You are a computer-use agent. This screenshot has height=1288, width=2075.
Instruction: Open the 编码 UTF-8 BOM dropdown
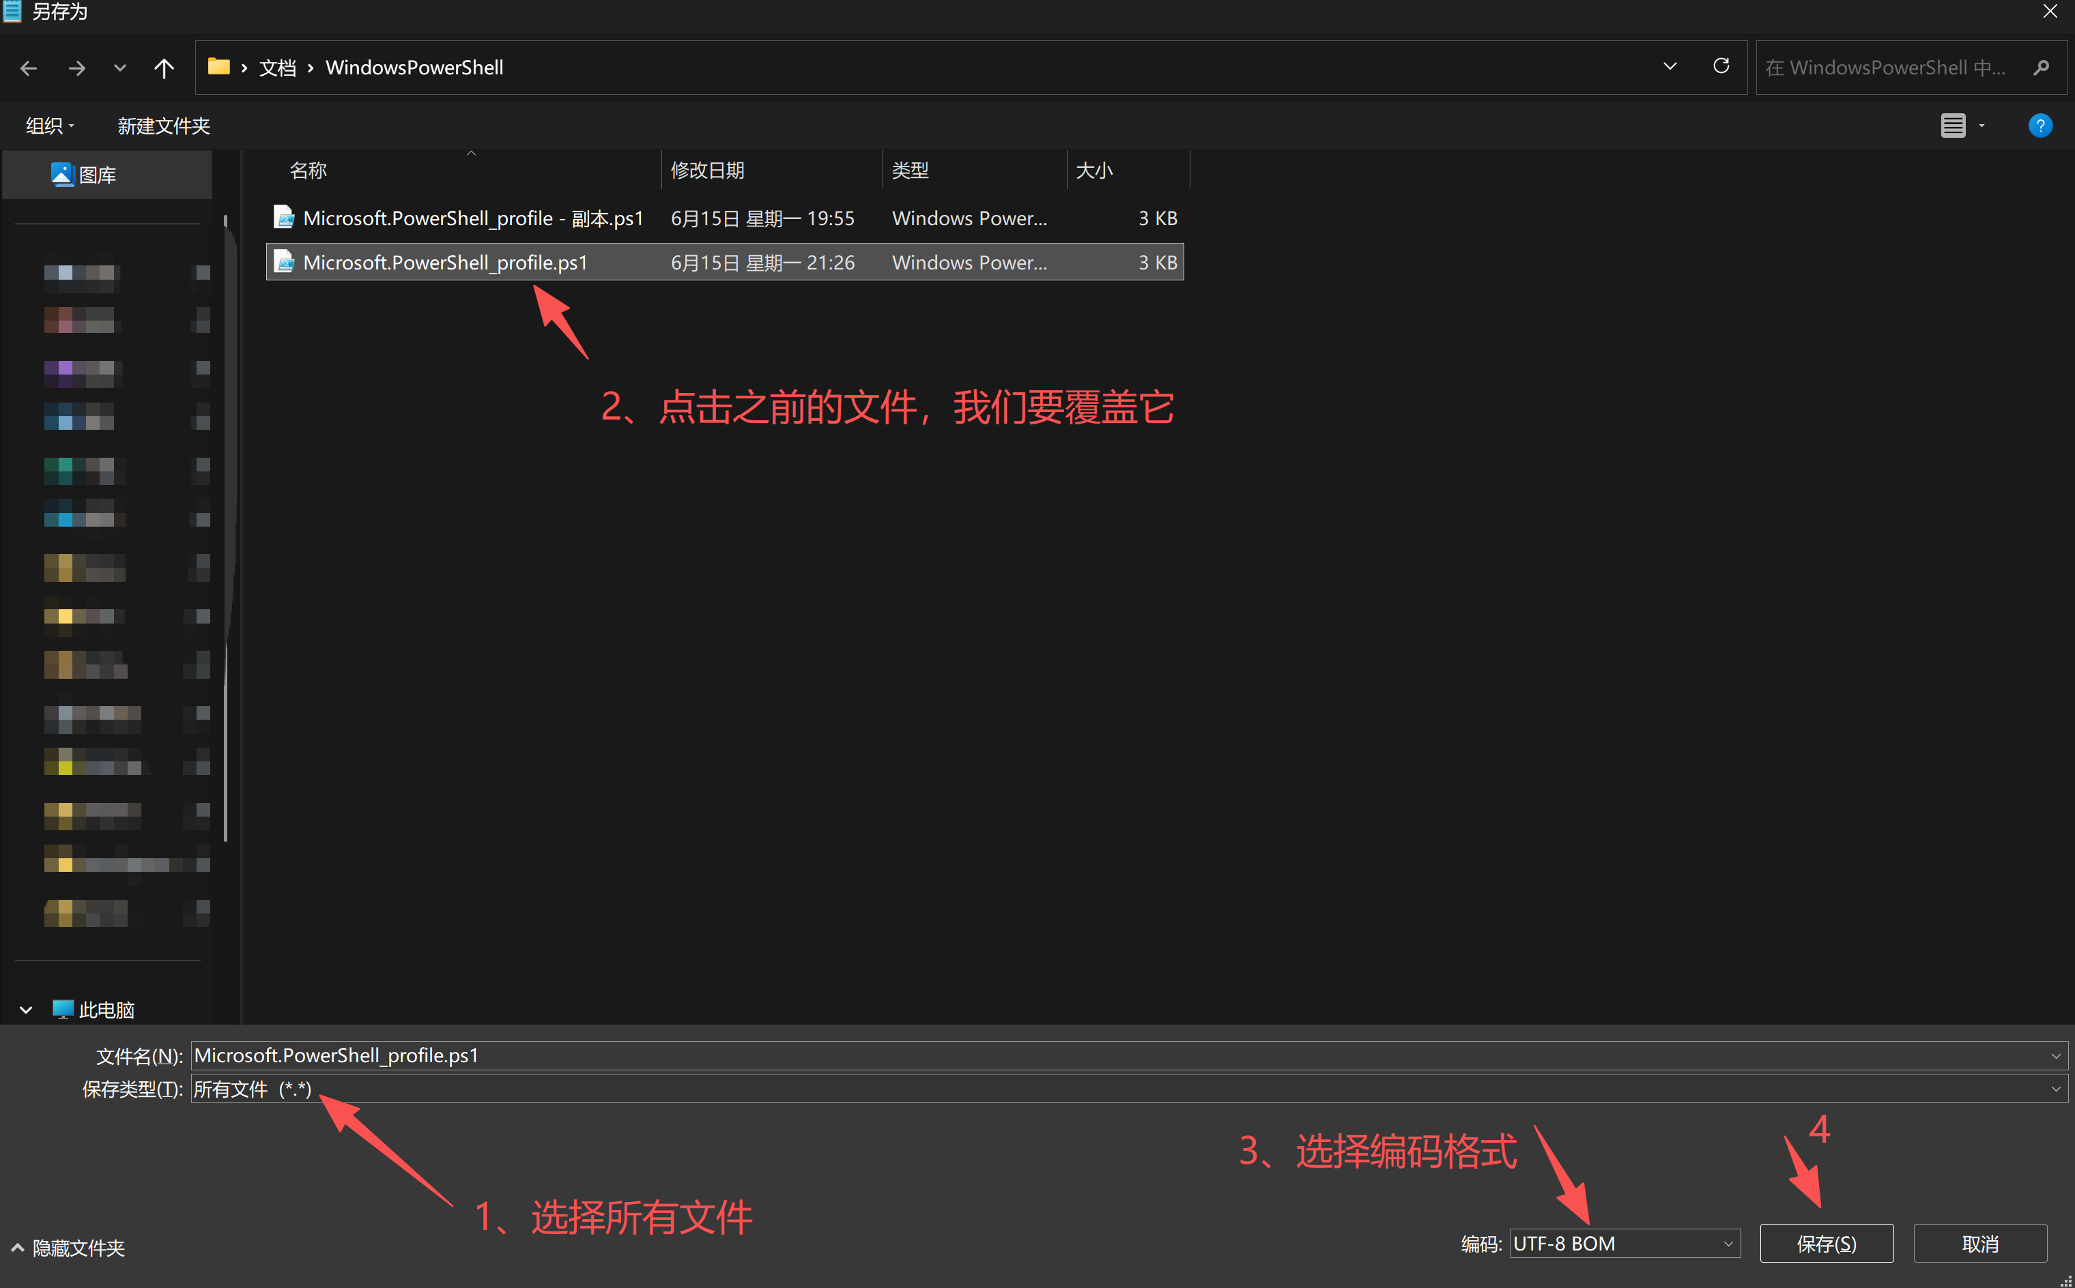pos(1625,1244)
